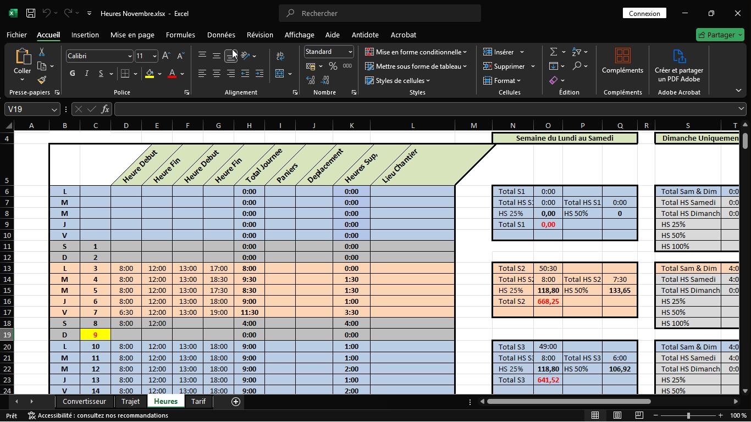Image resolution: width=751 pixels, height=422 pixels.
Task: Switch to the Formules ribbon tab
Action: 180,35
